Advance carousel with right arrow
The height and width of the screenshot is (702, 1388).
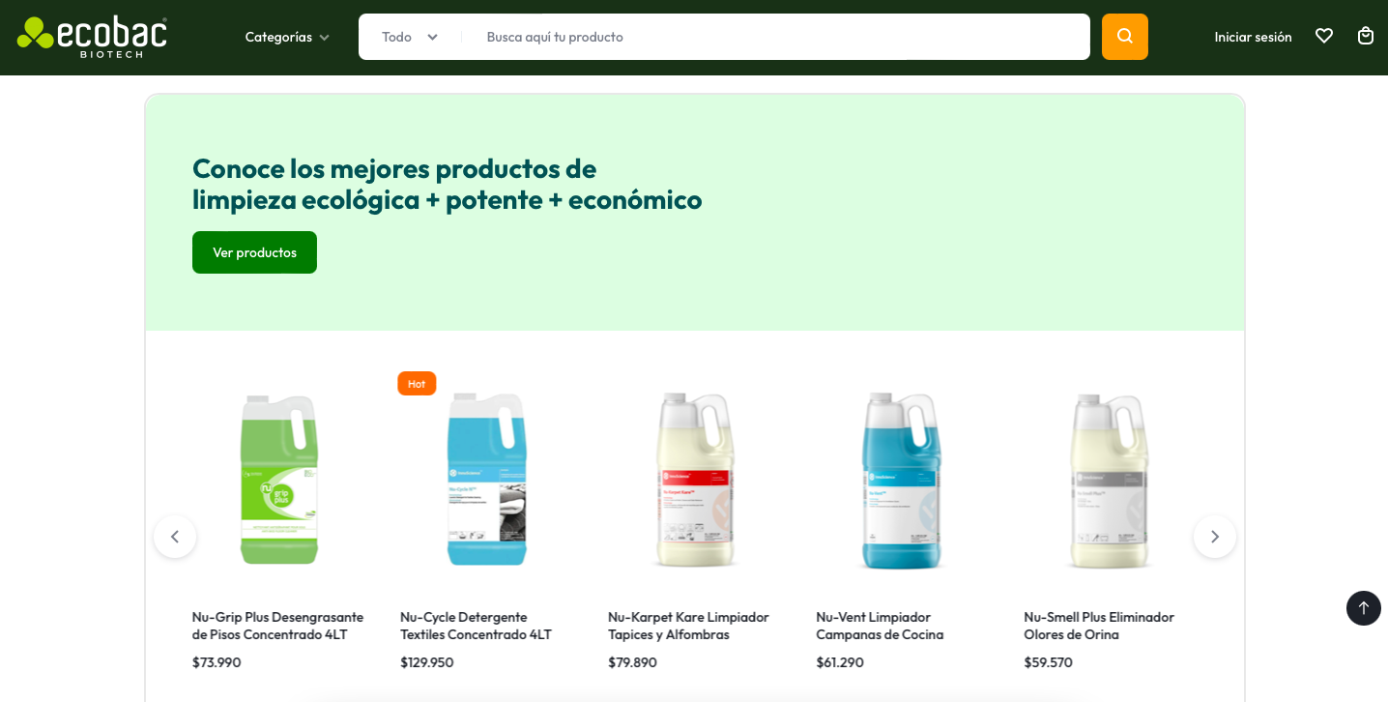tap(1215, 537)
